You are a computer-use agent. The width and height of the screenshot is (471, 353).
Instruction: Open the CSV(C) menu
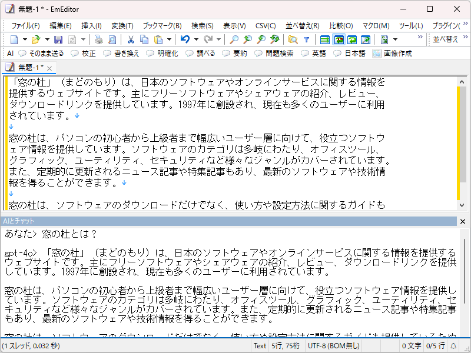[x=266, y=26]
